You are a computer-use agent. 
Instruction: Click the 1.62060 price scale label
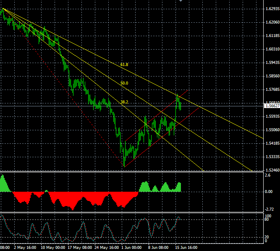click(x=272, y=22)
